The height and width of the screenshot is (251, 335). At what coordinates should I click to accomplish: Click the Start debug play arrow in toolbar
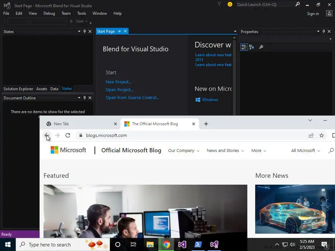72,21
